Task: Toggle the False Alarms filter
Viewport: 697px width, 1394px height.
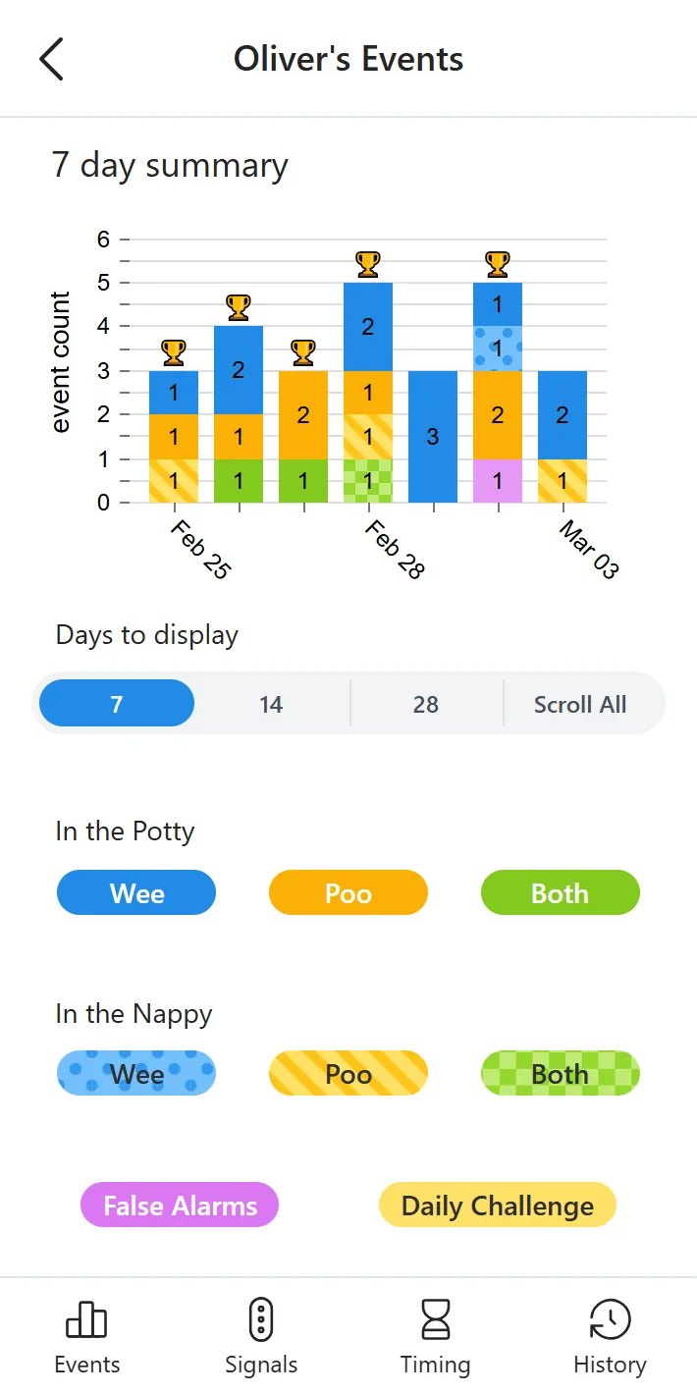Action: pos(179,1206)
